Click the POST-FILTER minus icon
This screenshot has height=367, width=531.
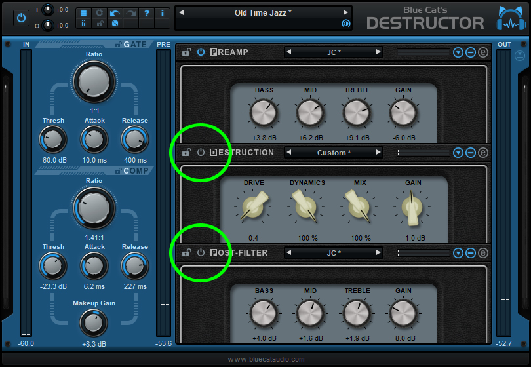tap(471, 253)
